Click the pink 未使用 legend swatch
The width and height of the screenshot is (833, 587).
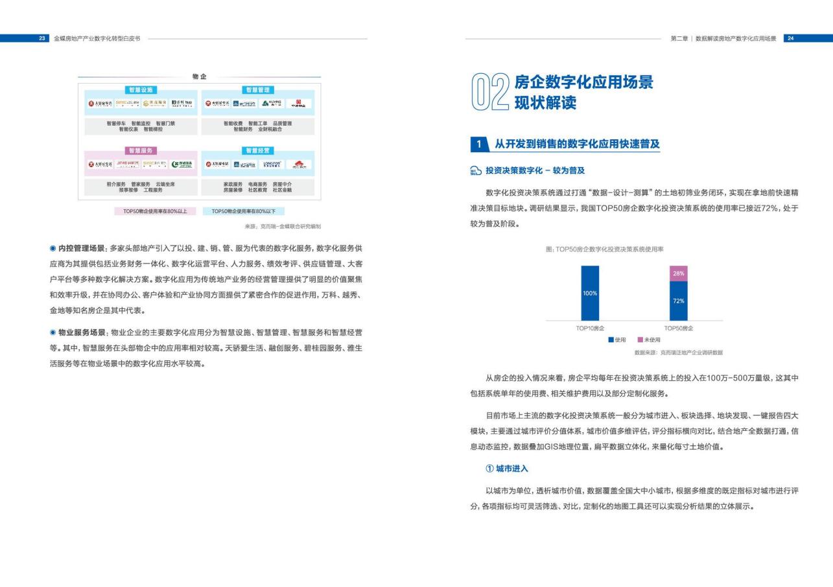640,340
